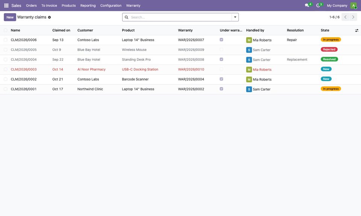361x216 pixels.
Task: Open the Products menu
Action: tap(68, 6)
